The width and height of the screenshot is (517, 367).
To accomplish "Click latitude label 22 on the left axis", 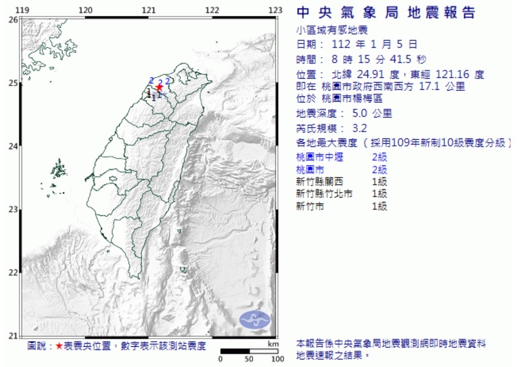I will (x=13, y=273).
